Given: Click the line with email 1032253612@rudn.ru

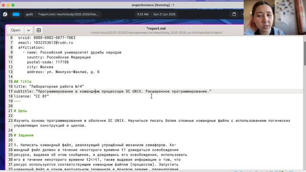Looking at the screenshot, I should click(46, 43).
